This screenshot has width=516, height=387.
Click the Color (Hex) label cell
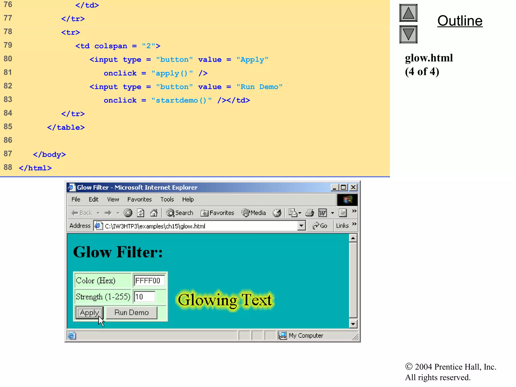point(103,280)
